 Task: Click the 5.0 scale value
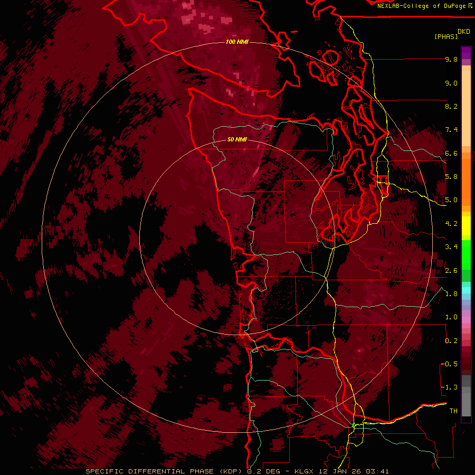tap(451, 200)
